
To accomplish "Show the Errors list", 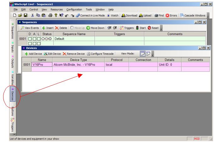I will tap(171, 15).
